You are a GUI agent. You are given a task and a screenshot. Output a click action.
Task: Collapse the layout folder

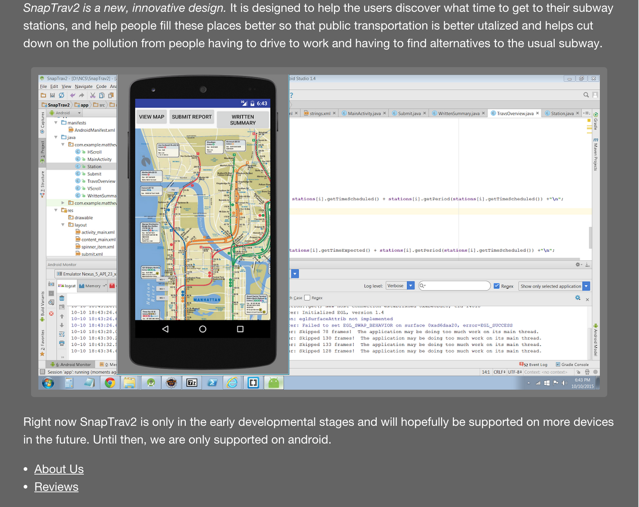(63, 225)
